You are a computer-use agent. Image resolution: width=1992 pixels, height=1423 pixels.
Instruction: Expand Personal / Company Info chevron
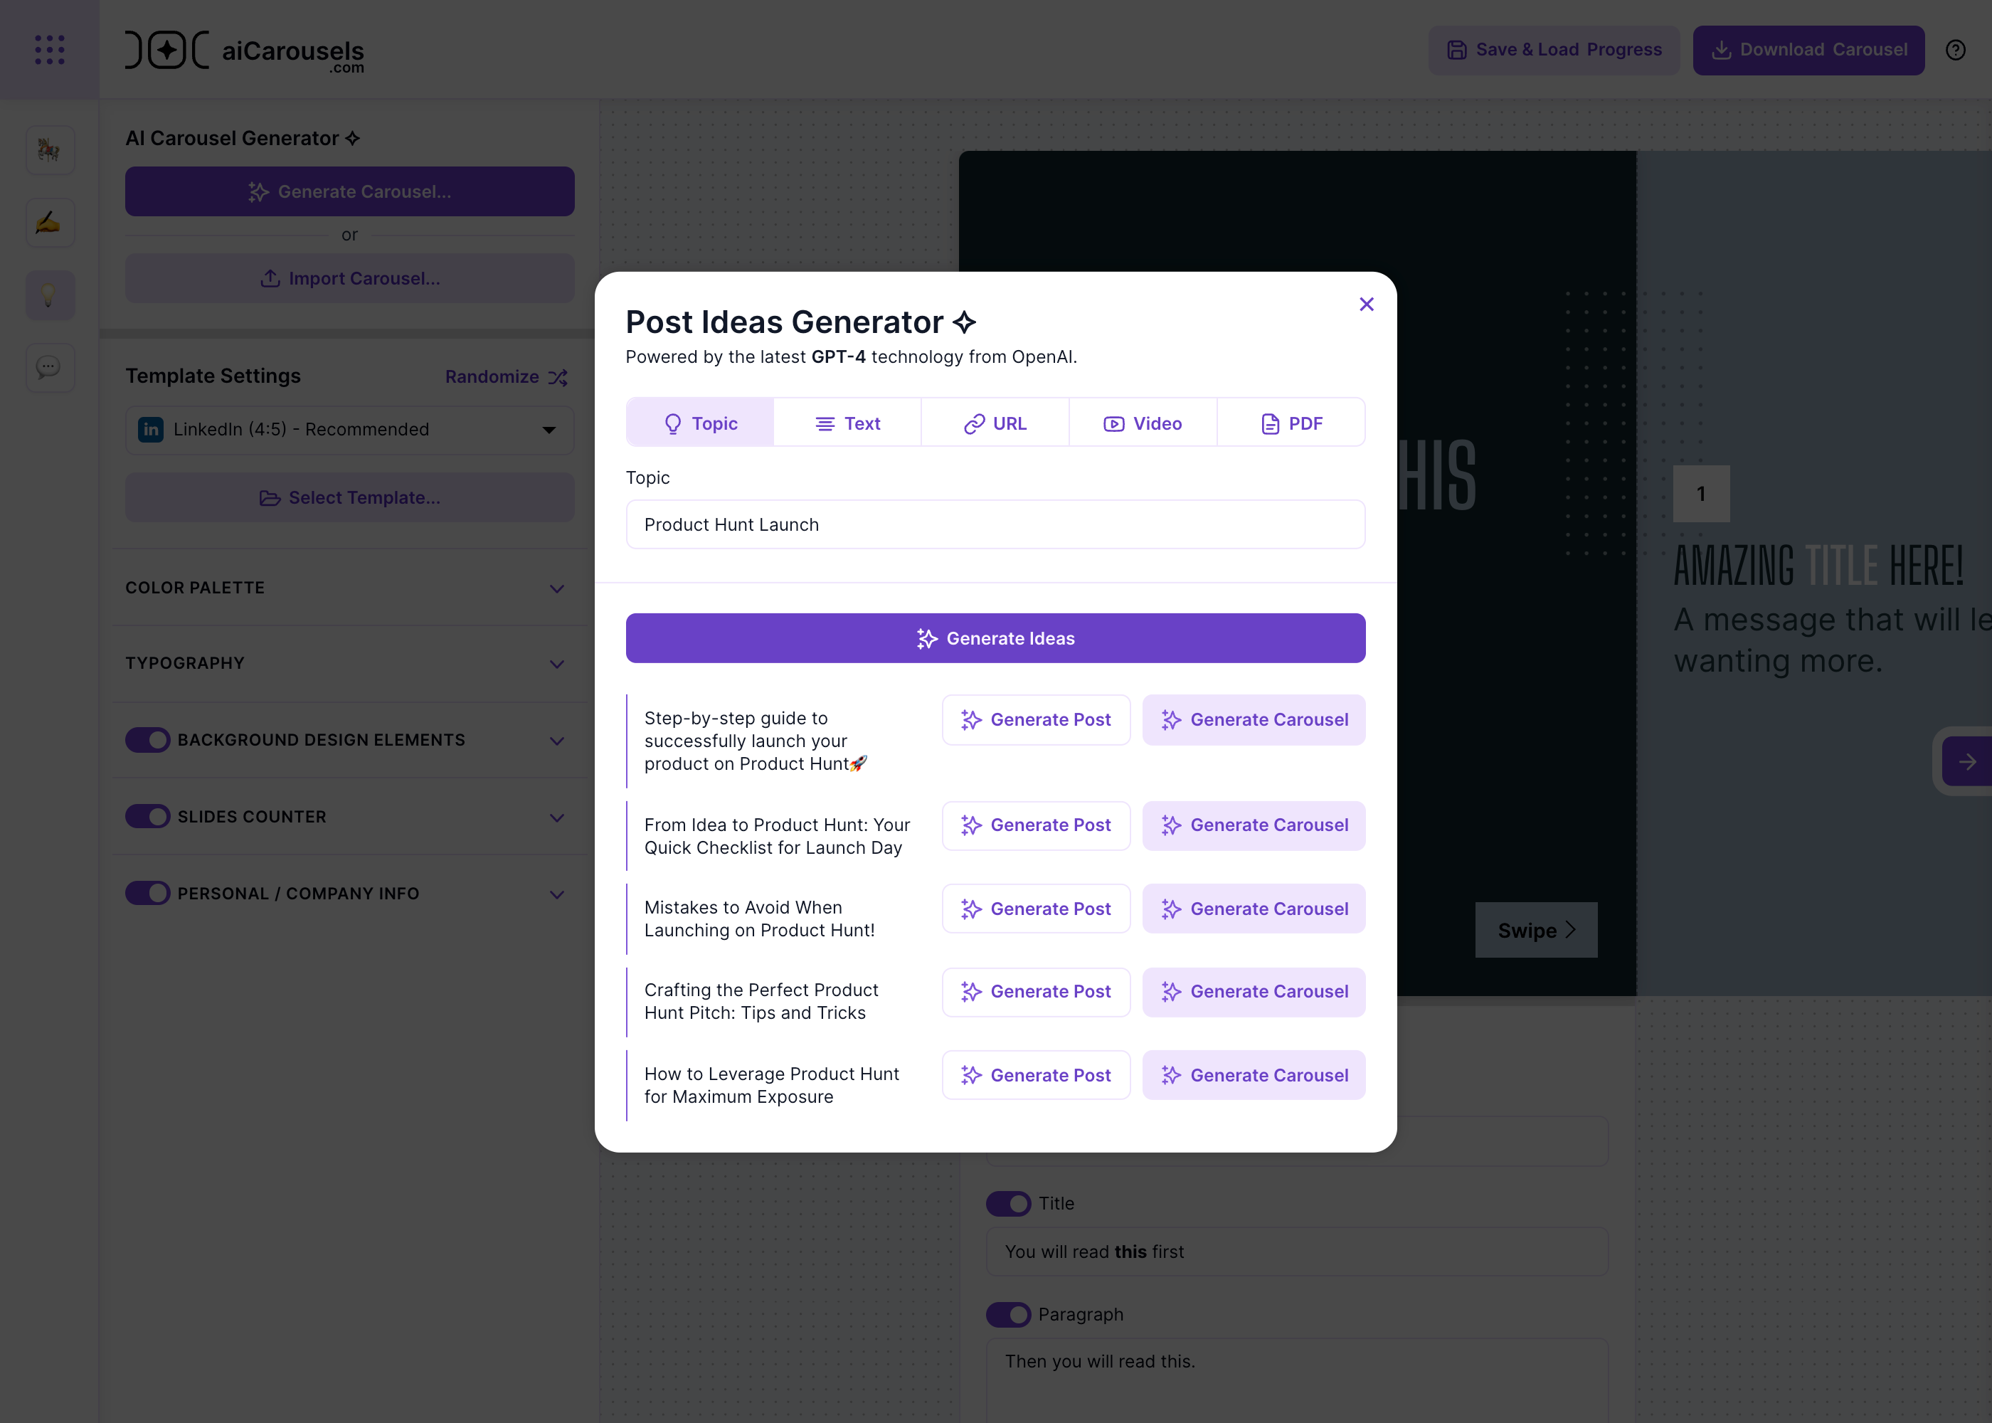click(x=556, y=894)
